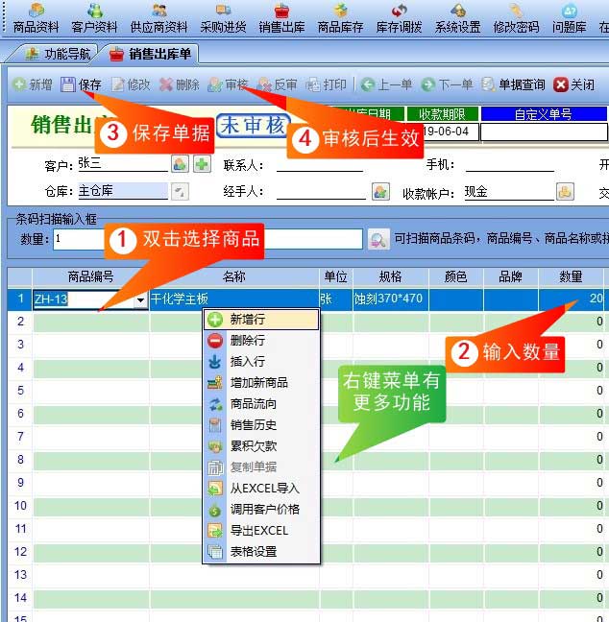
Task: Select row number 5 in the grid
Action: pos(20,391)
